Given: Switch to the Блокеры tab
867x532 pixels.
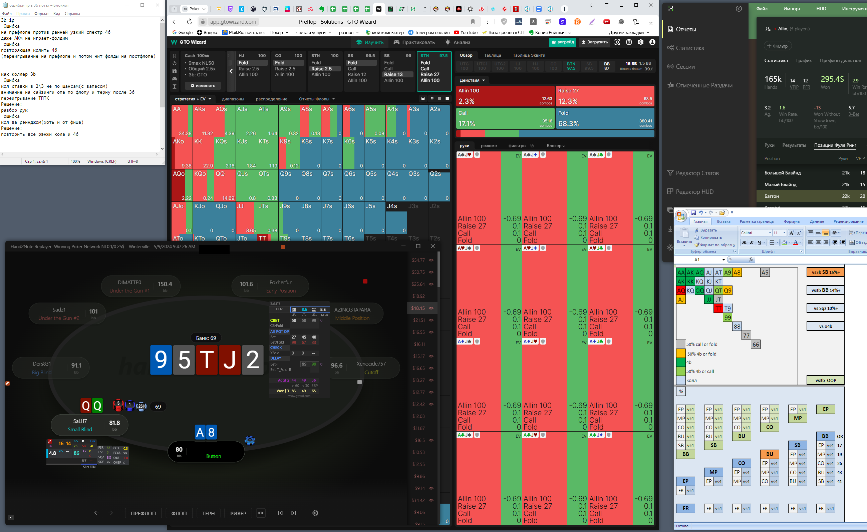Looking at the screenshot, I should tap(555, 146).
